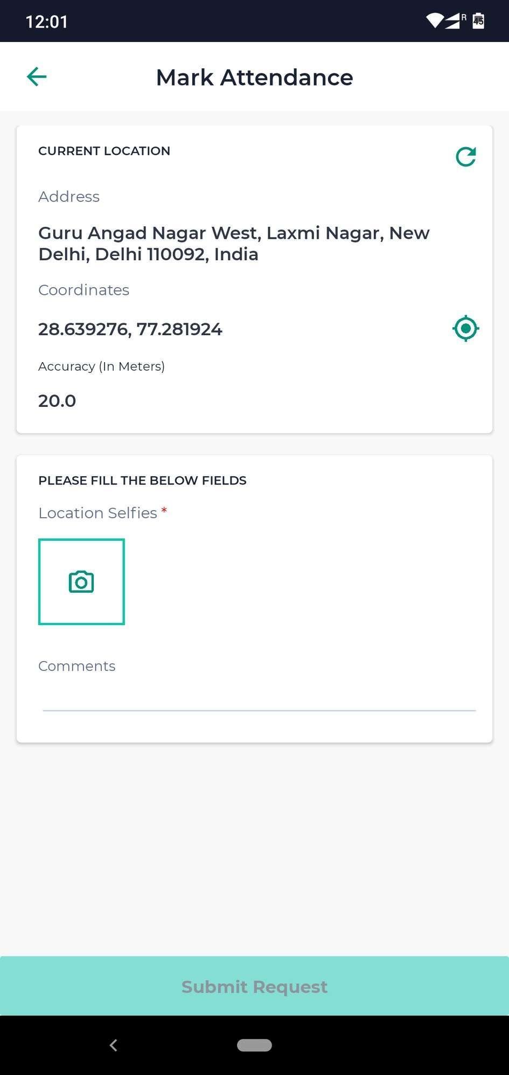Tap the cellular signal icon
The image size is (509, 1075).
454,21
